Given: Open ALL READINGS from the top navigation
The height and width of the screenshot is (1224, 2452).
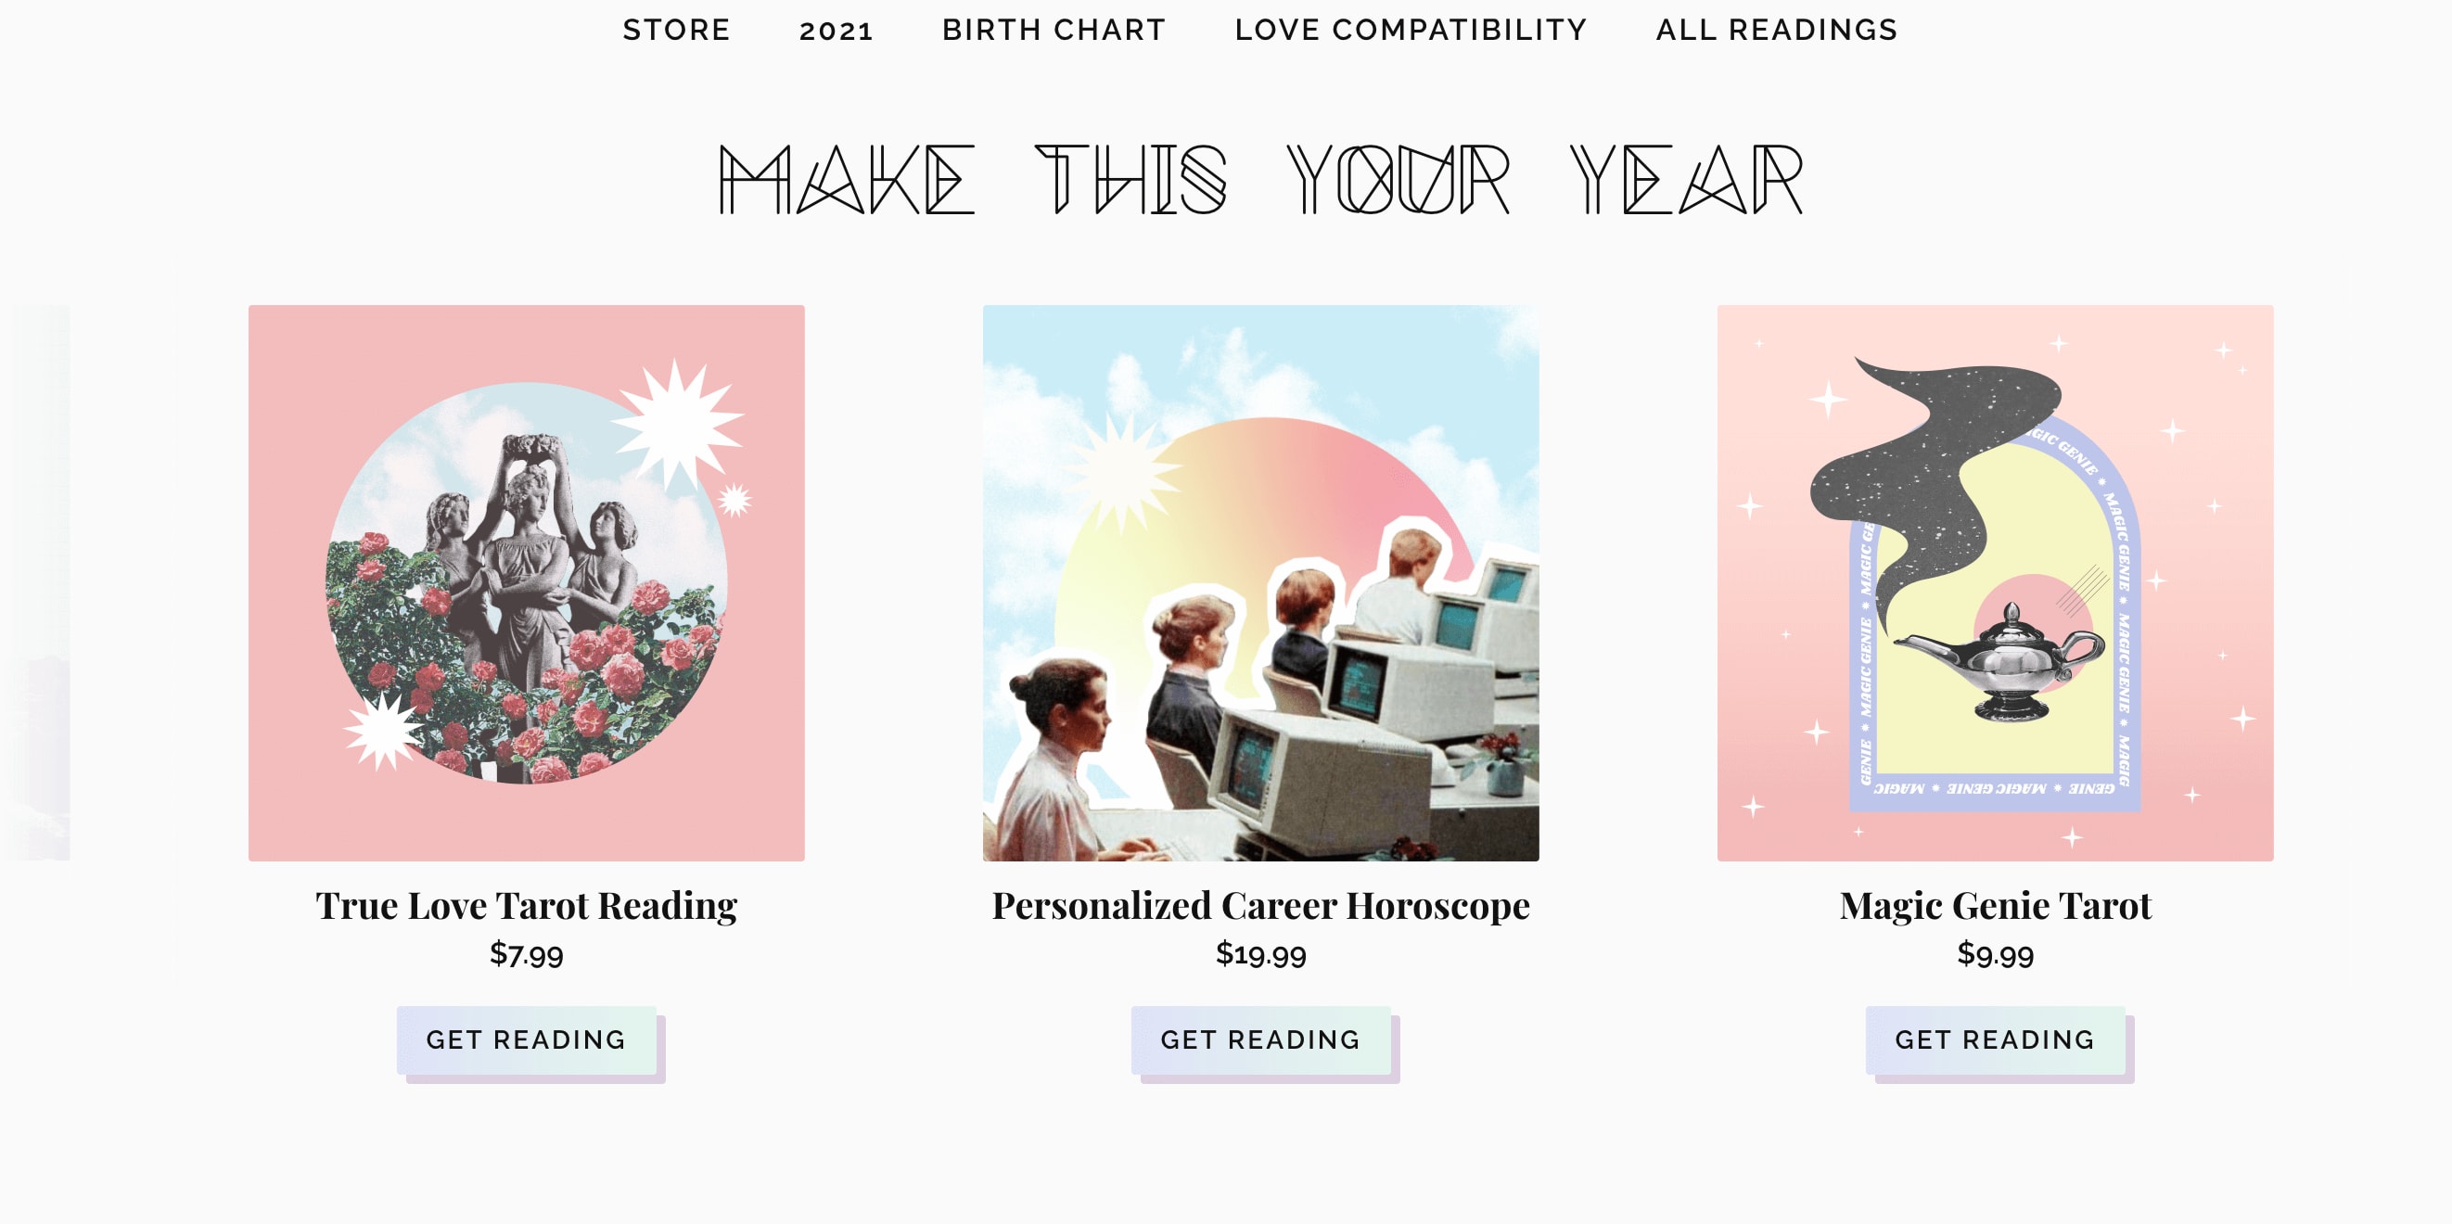Looking at the screenshot, I should coord(1776,31).
